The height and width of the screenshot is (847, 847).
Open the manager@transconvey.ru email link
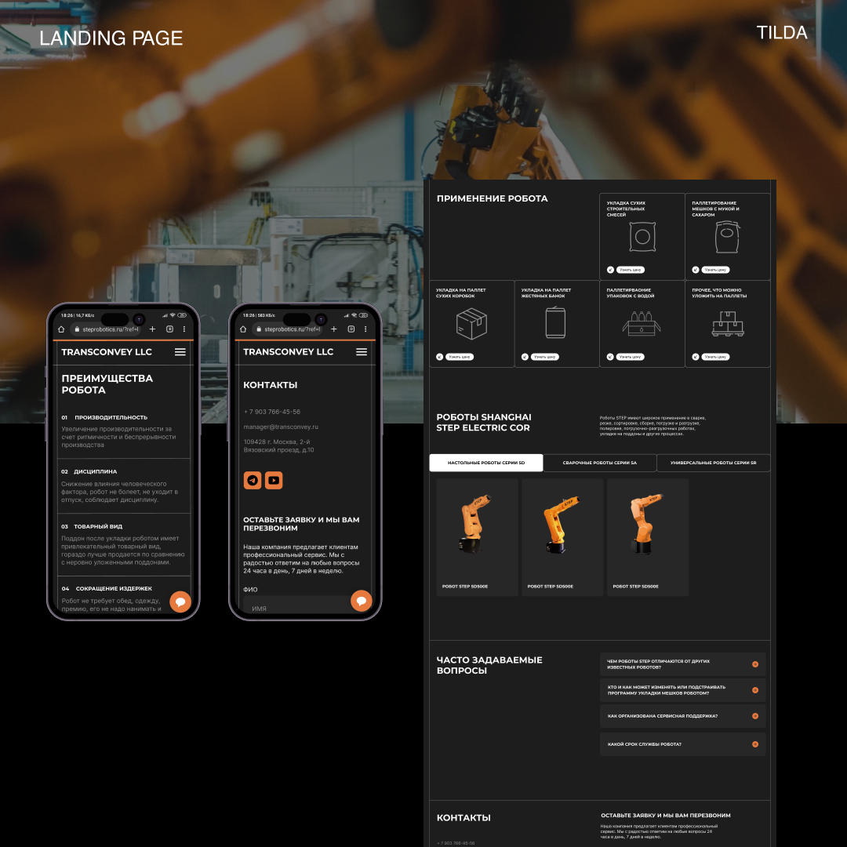coord(282,427)
